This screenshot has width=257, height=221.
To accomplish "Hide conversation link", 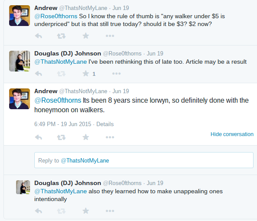I will click(x=232, y=134).
